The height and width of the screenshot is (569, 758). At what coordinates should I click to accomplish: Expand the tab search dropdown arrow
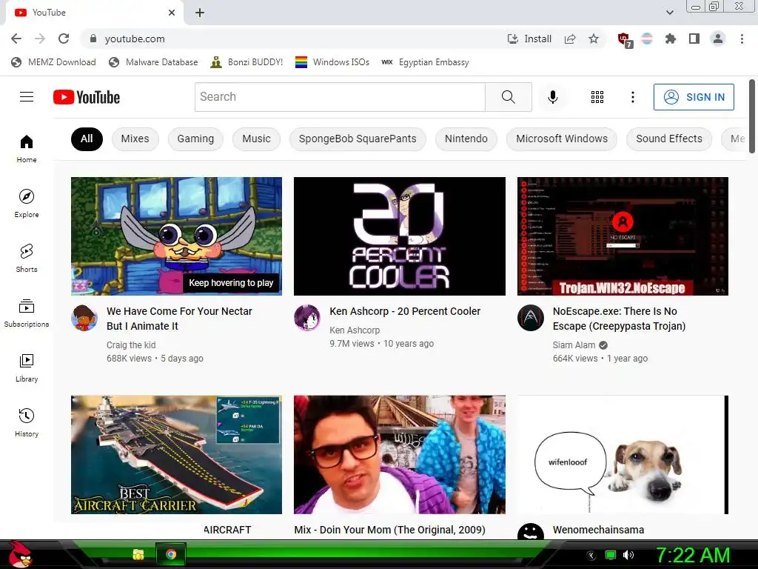point(669,13)
